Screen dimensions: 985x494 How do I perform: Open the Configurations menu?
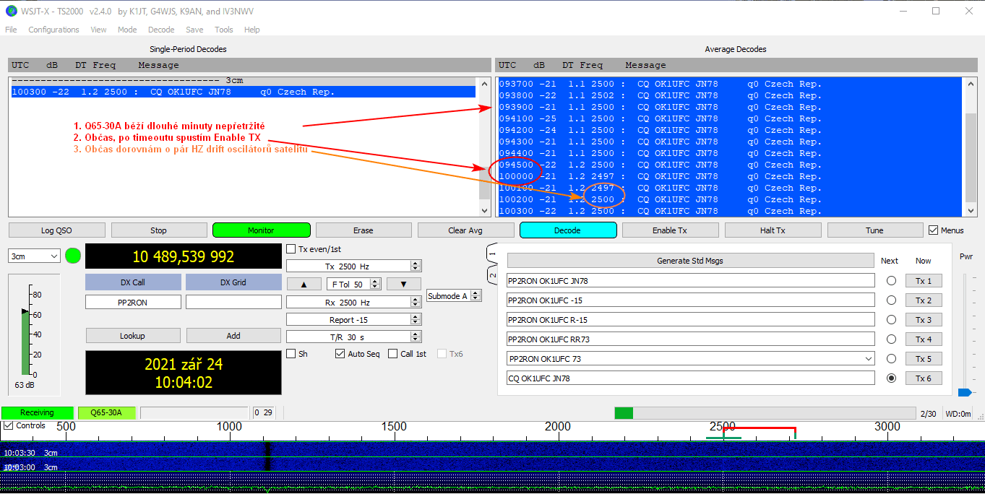click(x=53, y=30)
